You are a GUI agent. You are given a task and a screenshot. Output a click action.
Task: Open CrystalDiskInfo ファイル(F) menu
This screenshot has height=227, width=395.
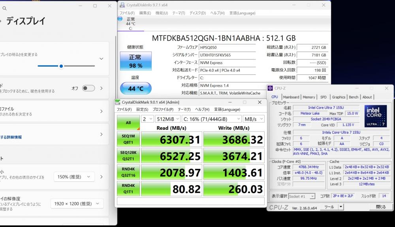click(127, 13)
